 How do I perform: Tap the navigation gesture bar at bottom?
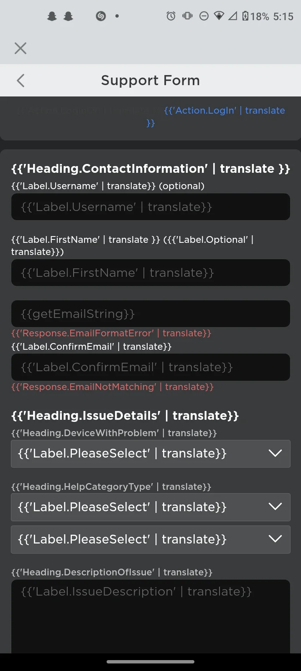tap(150, 661)
